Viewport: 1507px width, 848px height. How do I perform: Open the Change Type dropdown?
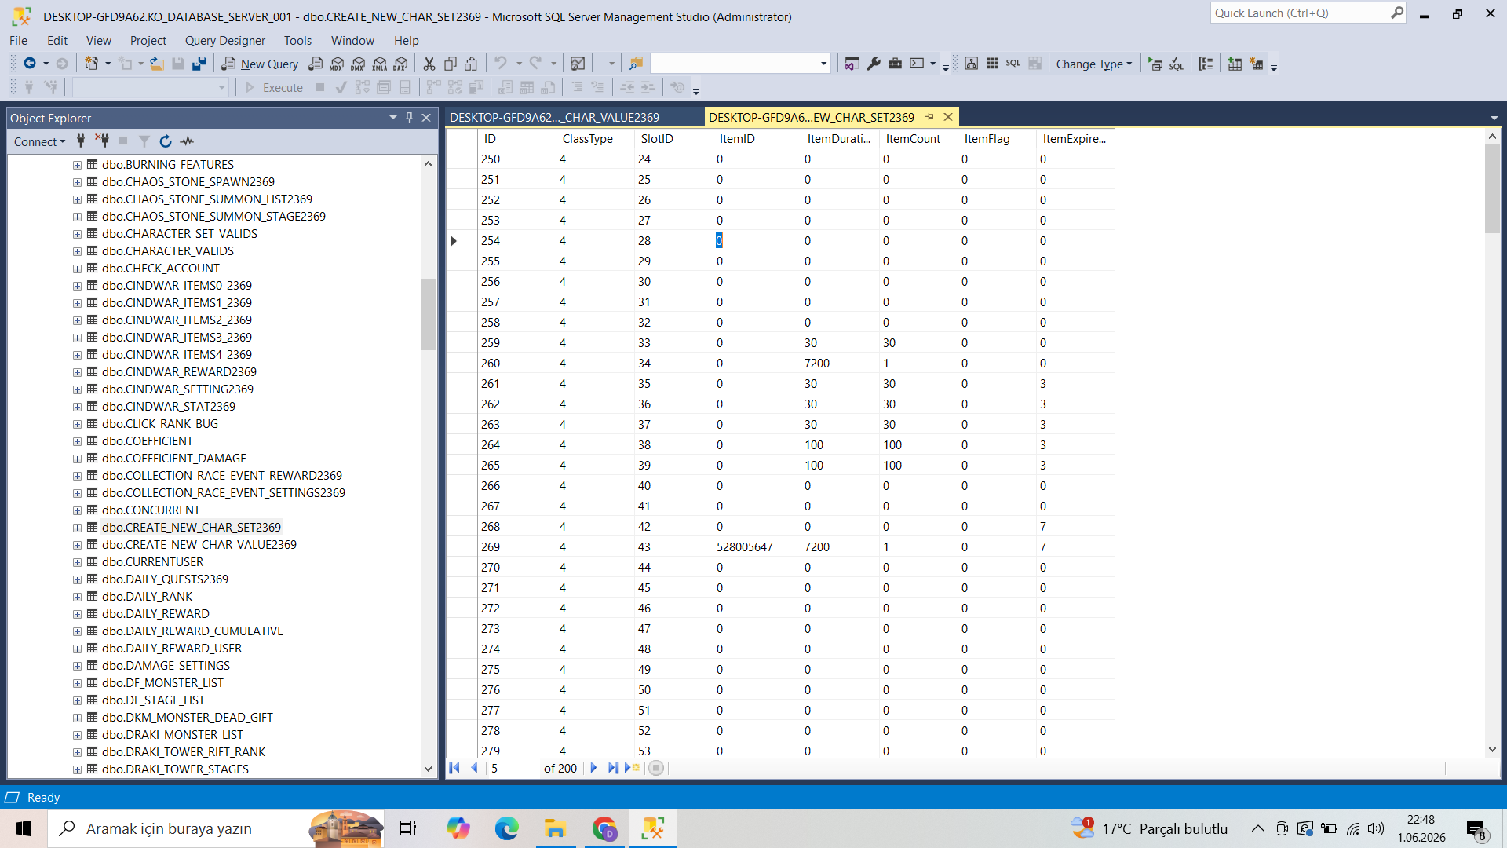click(x=1093, y=64)
